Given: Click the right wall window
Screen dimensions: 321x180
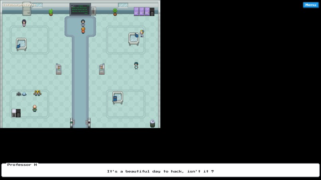Looking at the screenshot, I should pyautogui.click(x=123, y=5).
